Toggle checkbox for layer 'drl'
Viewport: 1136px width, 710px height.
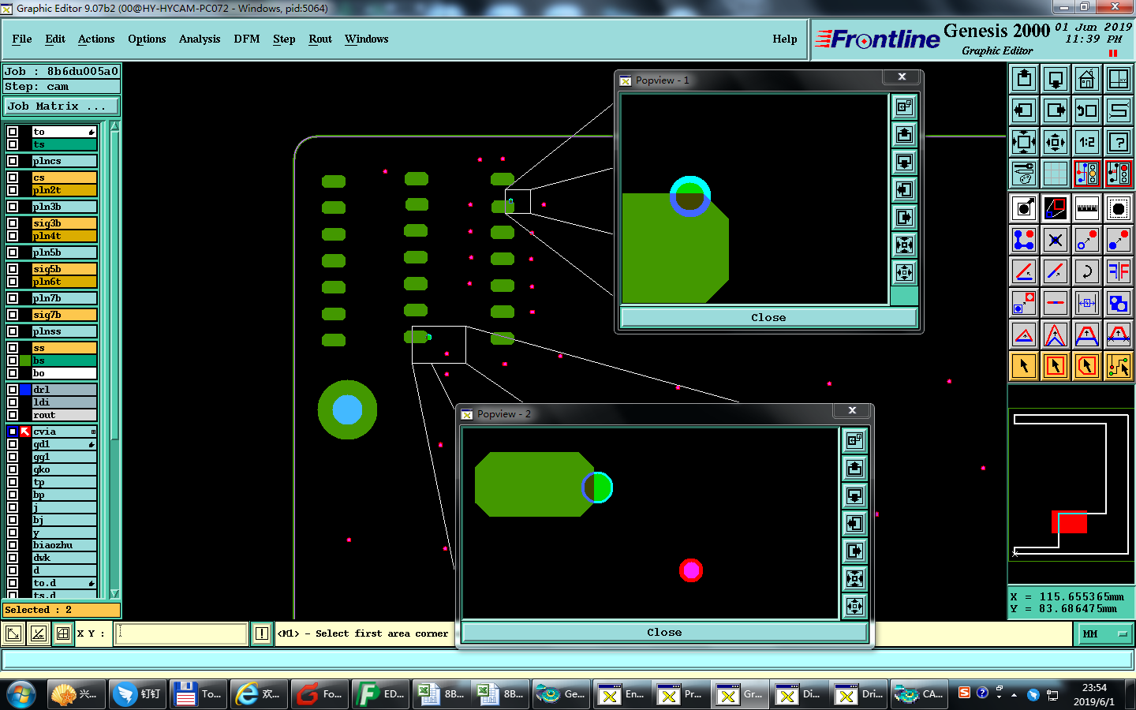tap(13, 390)
